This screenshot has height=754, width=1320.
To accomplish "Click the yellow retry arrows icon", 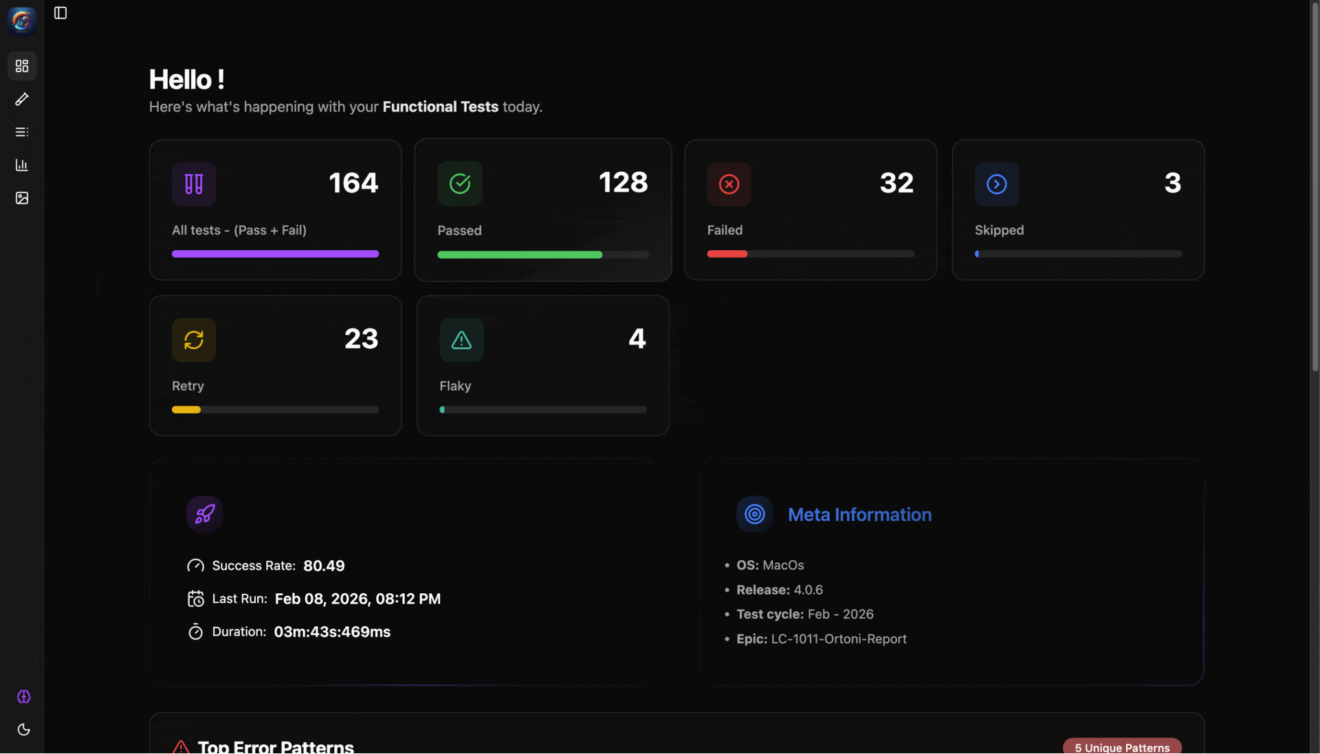I will pyautogui.click(x=194, y=340).
